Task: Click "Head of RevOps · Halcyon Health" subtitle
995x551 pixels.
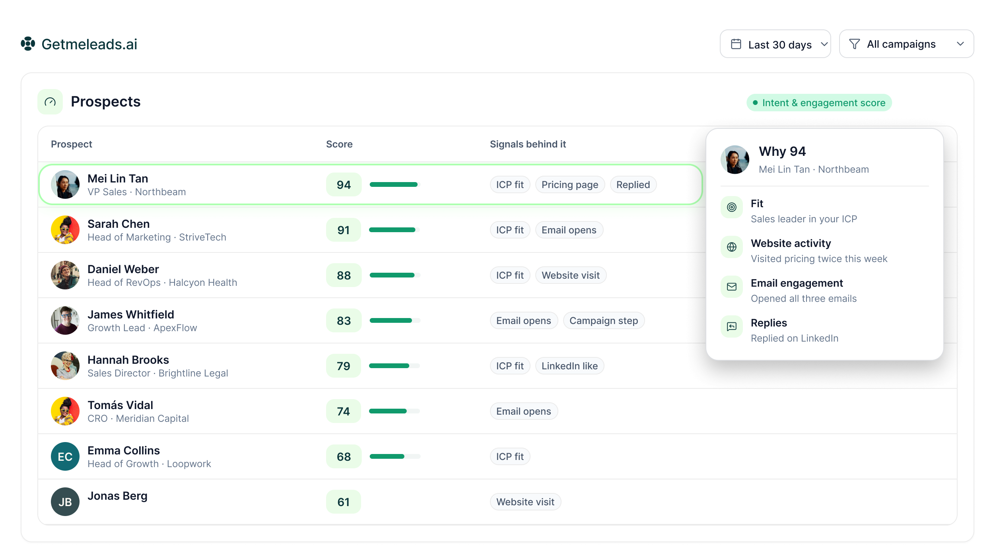Action: [162, 283]
